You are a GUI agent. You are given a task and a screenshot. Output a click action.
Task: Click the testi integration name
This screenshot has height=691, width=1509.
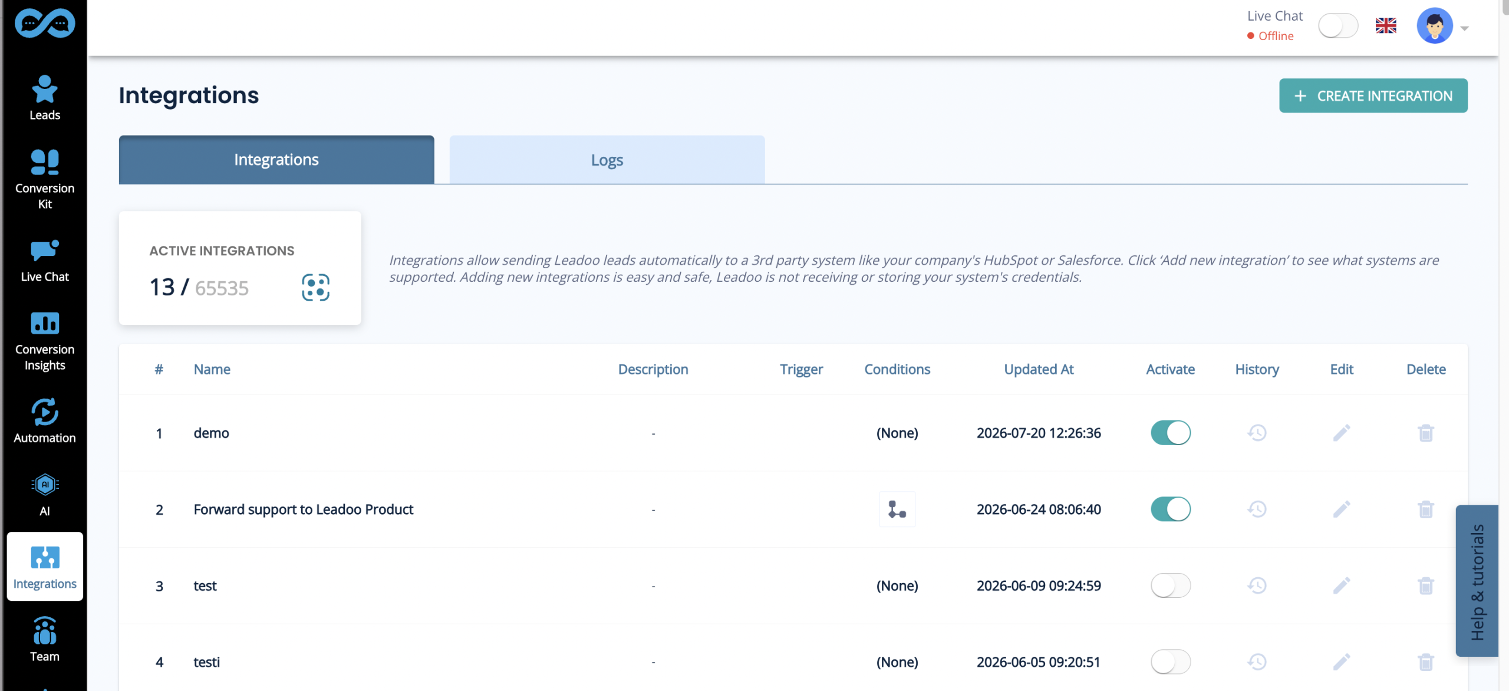[206, 662]
